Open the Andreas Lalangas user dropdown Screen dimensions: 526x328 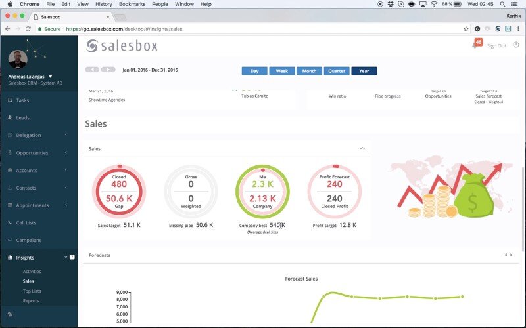point(50,77)
